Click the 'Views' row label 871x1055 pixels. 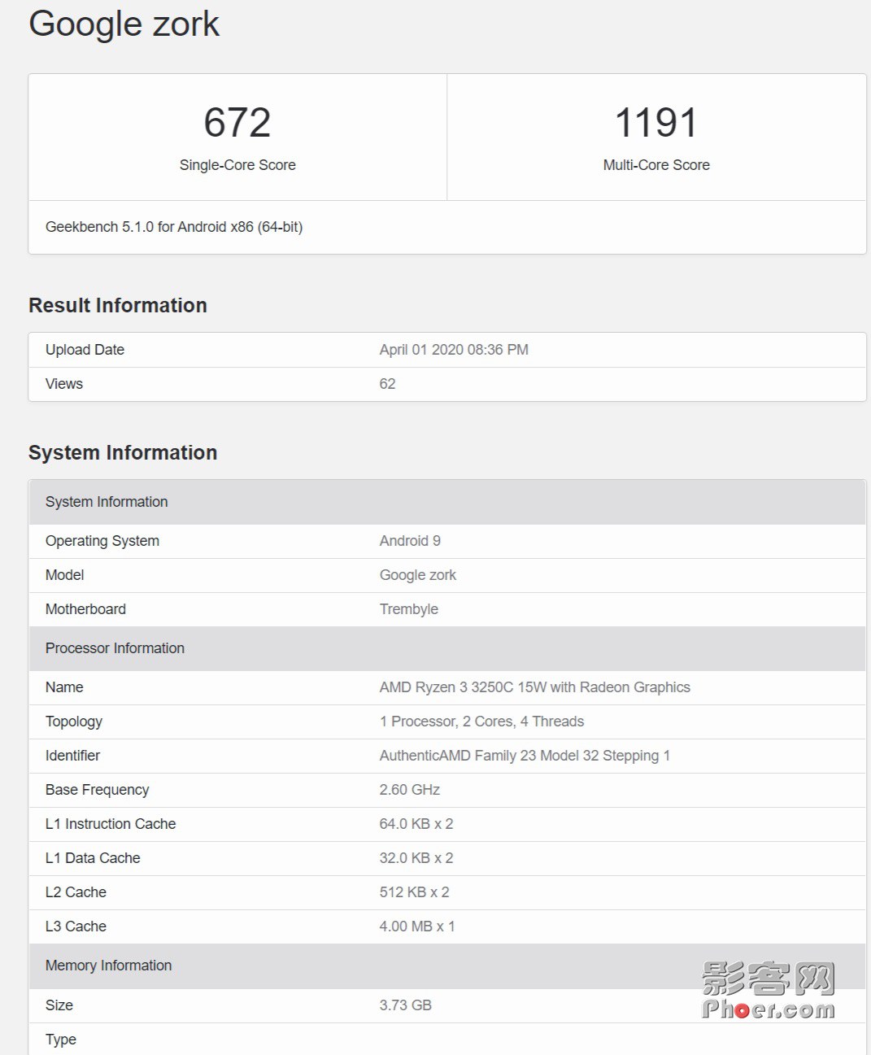coord(64,384)
